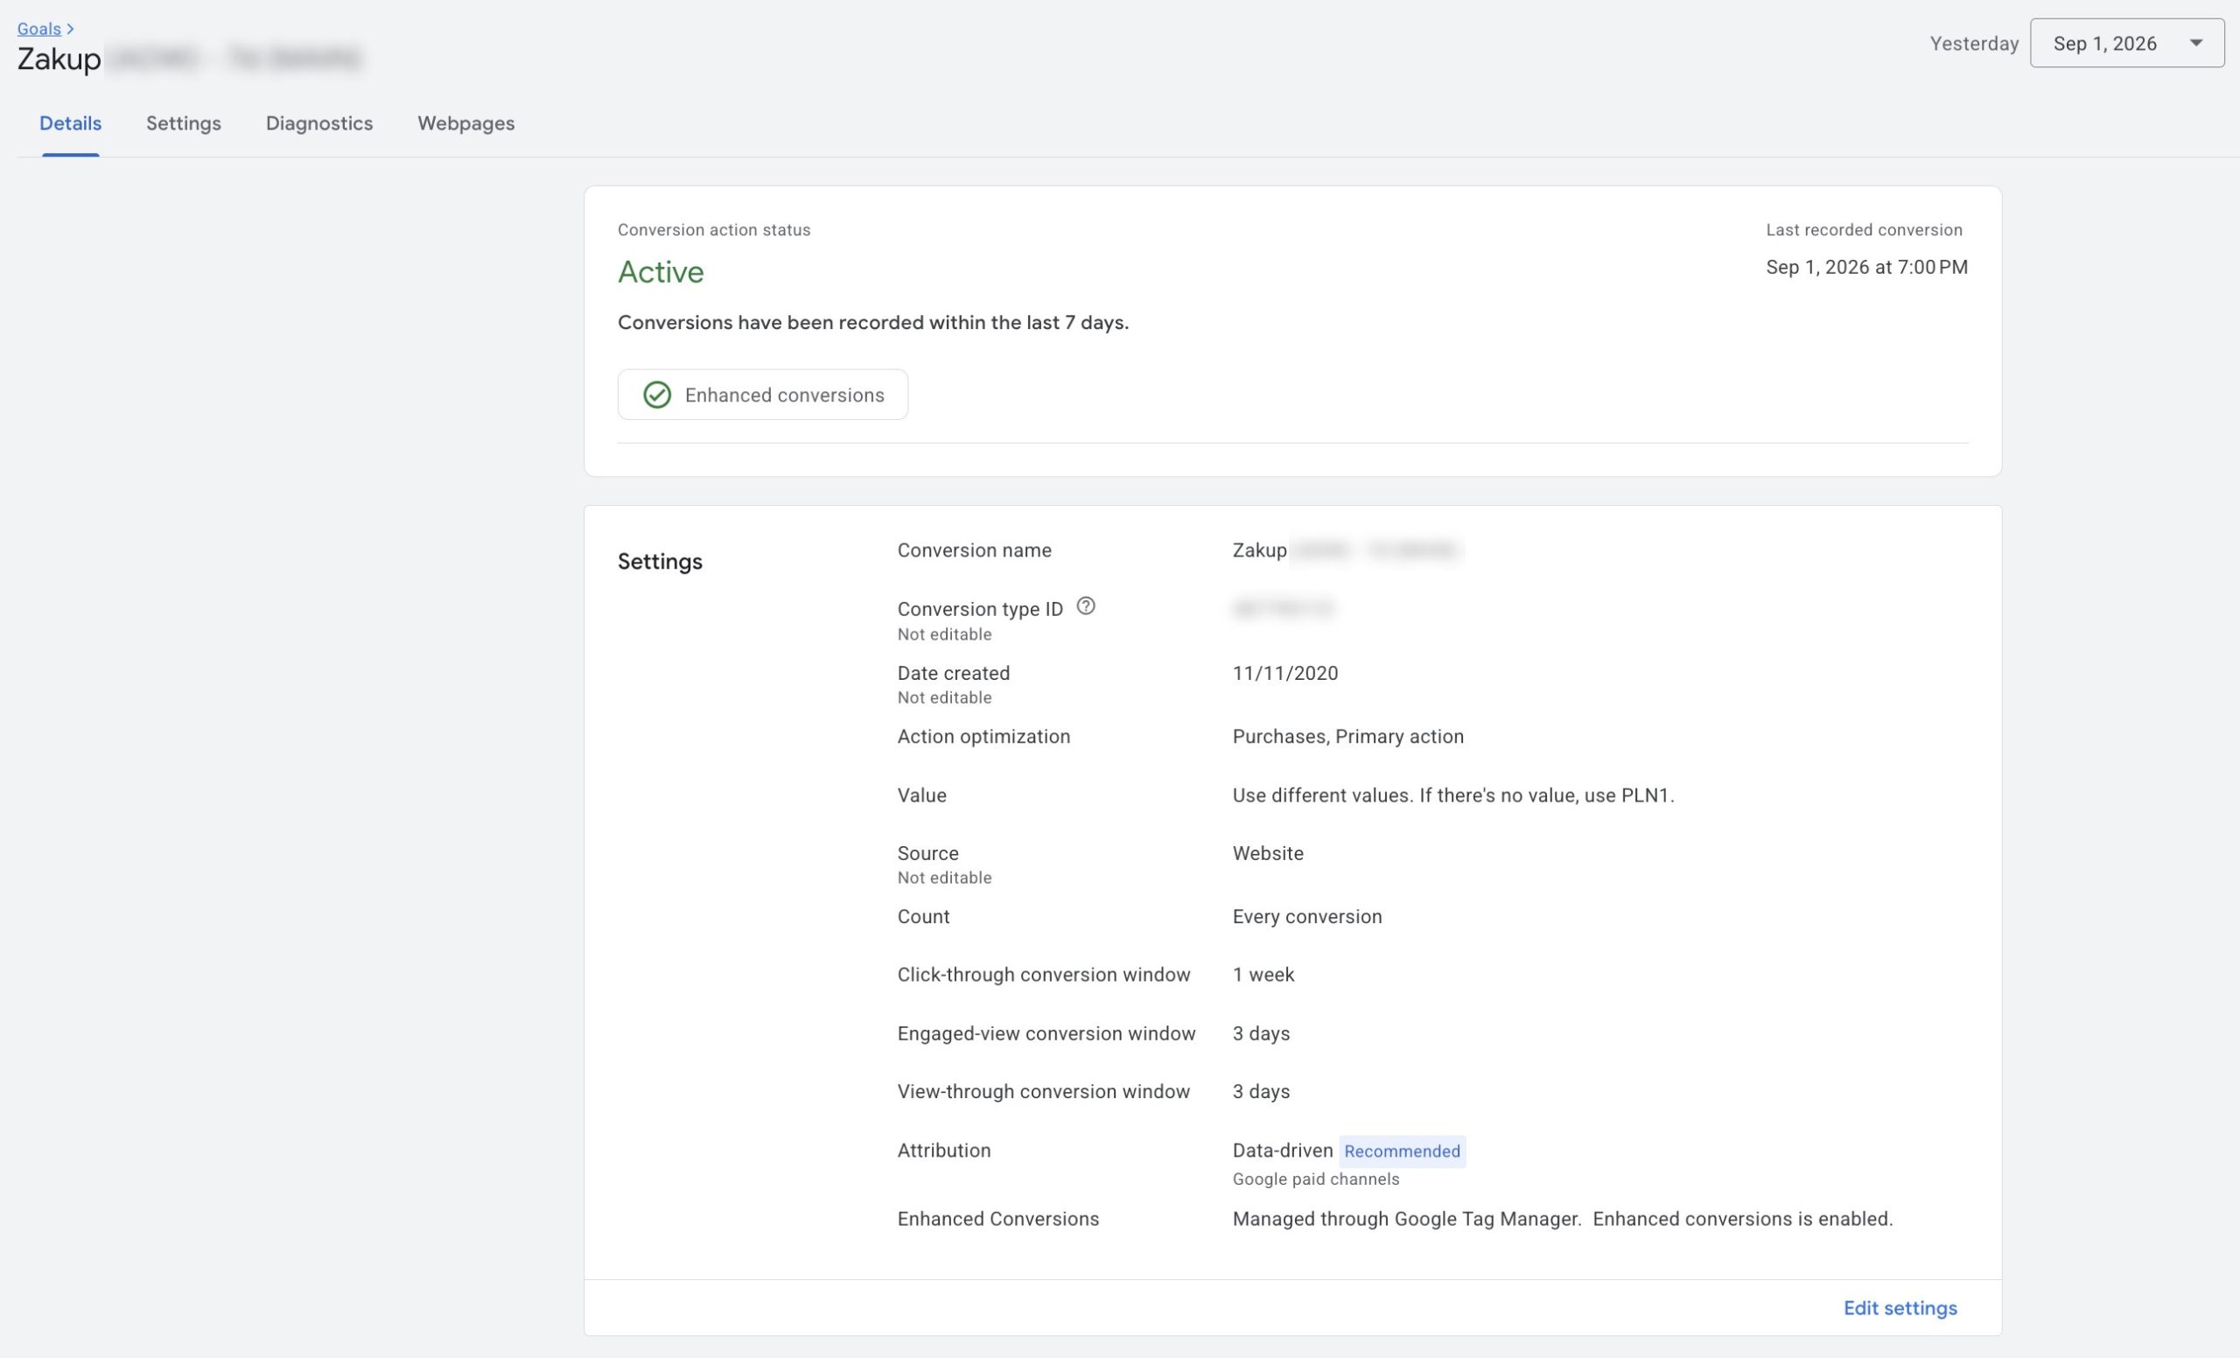The height and width of the screenshot is (1358, 2240).
Task: Click the Recommended badge next to Data-driven
Action: coord(1402,1151)
